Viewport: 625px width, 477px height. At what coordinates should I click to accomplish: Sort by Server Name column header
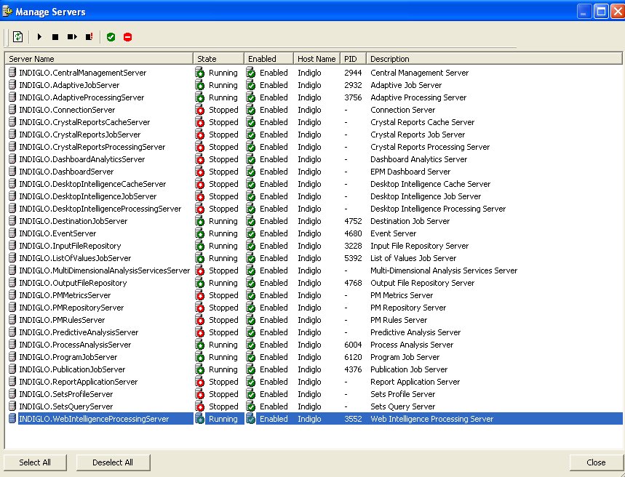[99, 59]
